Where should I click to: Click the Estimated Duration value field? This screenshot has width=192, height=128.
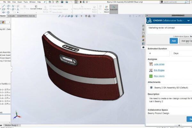tap(159, 53)
